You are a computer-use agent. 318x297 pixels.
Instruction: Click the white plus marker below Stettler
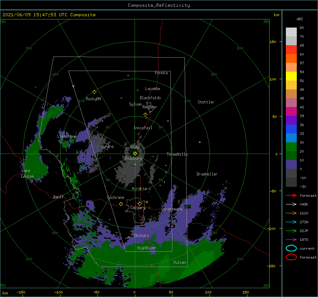pos(200,142)
